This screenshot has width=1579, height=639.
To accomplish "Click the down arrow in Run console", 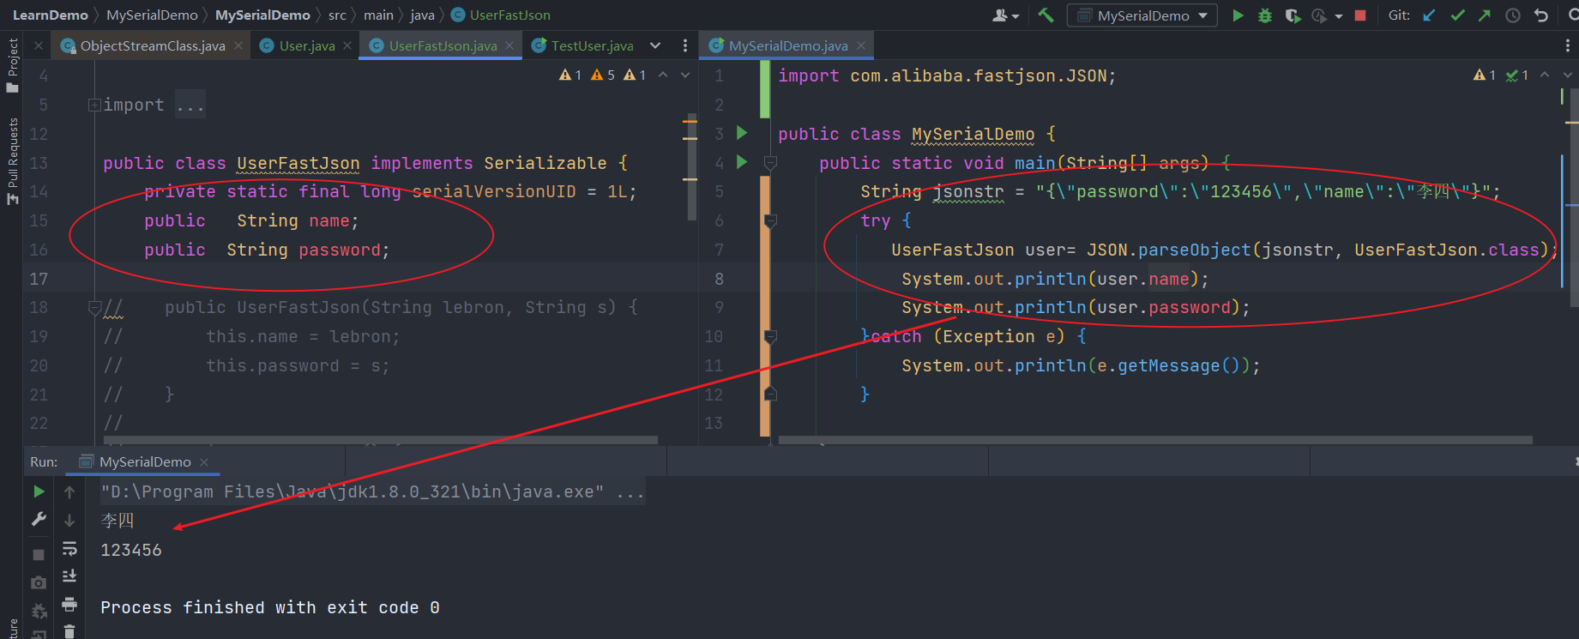I will (69, 520).
